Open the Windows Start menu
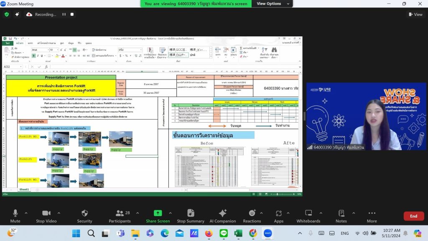This screenshot has height=241, width=428. [76, 233]
